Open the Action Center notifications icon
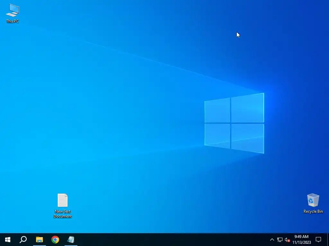Viewport: 329px width, 246px height. click(318, 240)
